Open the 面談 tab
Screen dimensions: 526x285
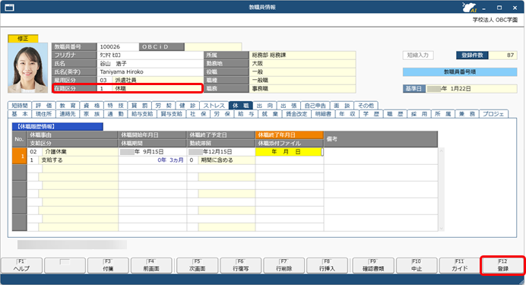342,106
